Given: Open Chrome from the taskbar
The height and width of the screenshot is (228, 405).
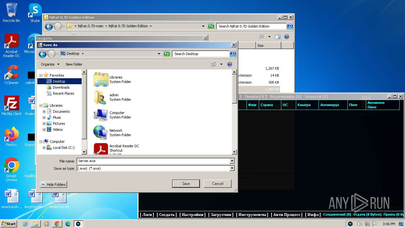Looking at the screenshot, I should pyautogui.click(x=57, y=224).
